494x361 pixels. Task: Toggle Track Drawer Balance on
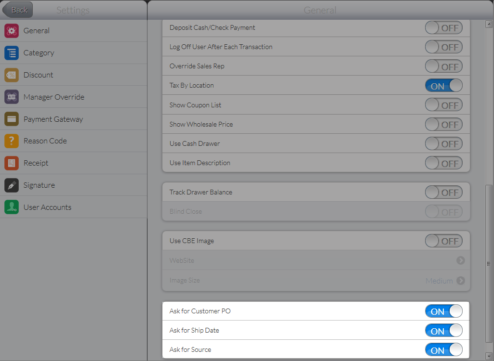pos(443,193)
